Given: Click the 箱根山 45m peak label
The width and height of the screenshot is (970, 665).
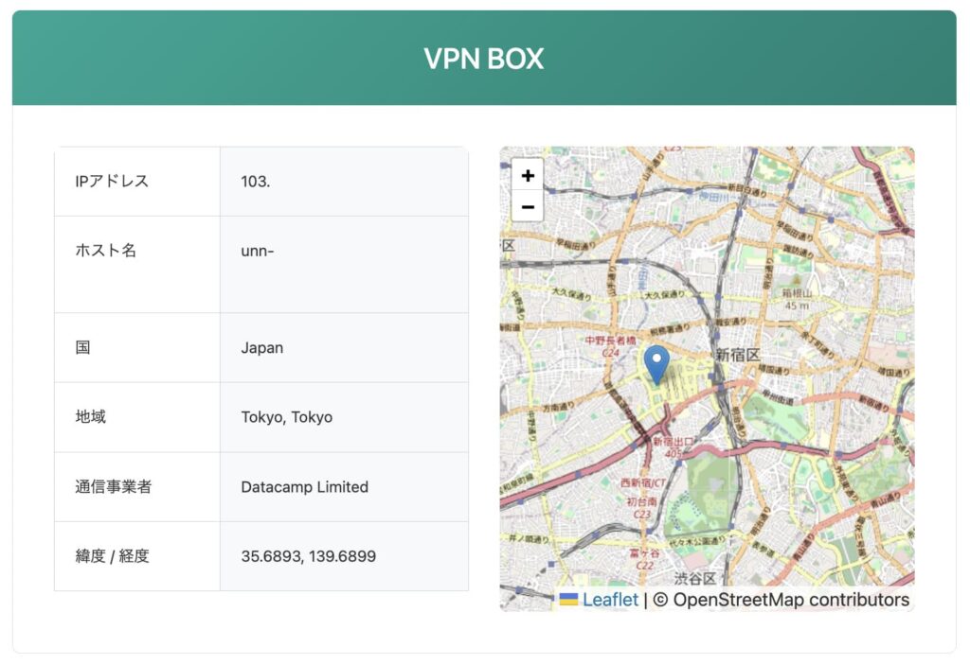Looking at the screenshot, I should pos(797,299).
